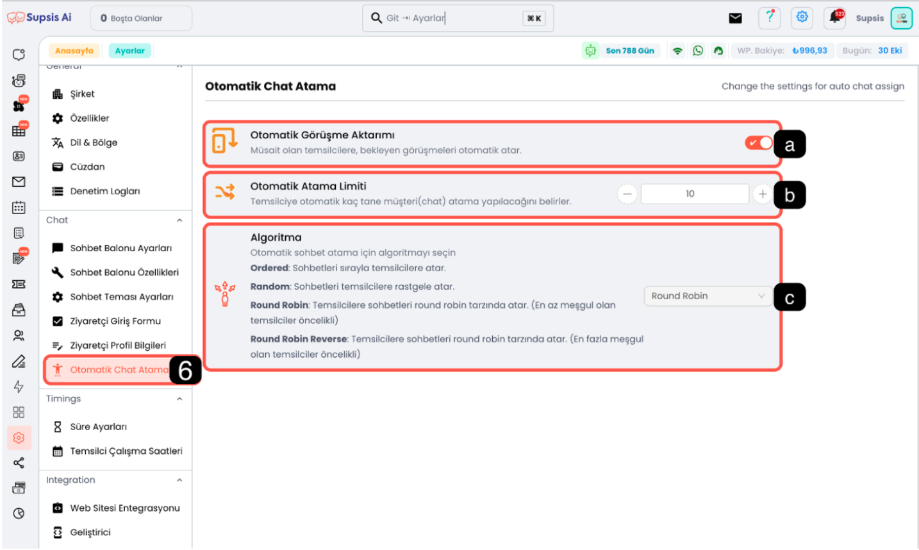Image resolution: width=919 pixels, height=550 pixels.
Task: Click the Algoritma person-arrows icon
Action: (225, 294)
